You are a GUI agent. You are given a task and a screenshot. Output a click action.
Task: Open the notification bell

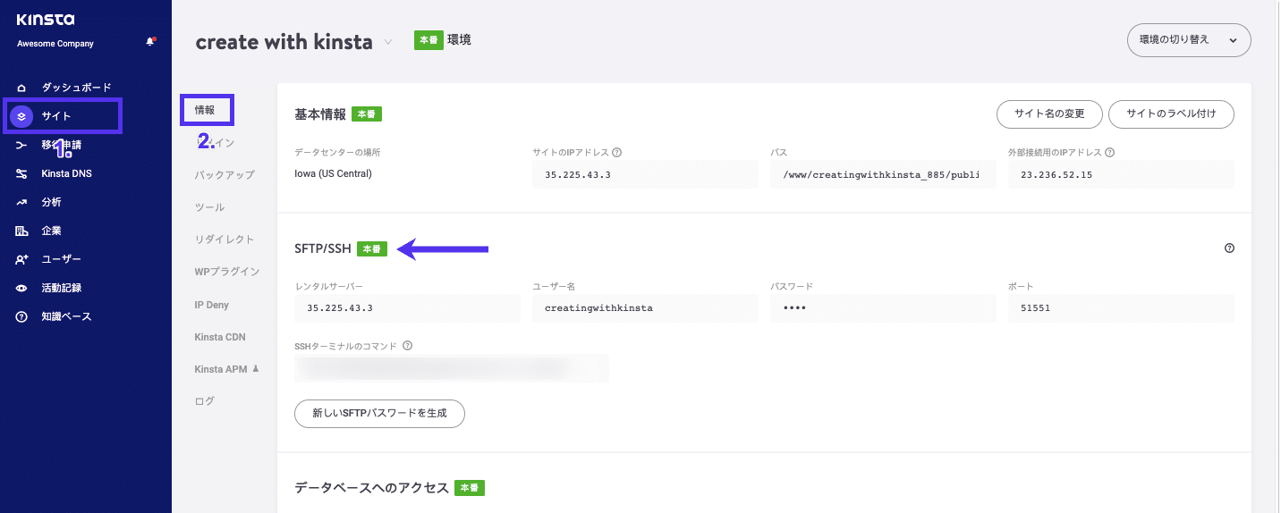pos(150,42)
